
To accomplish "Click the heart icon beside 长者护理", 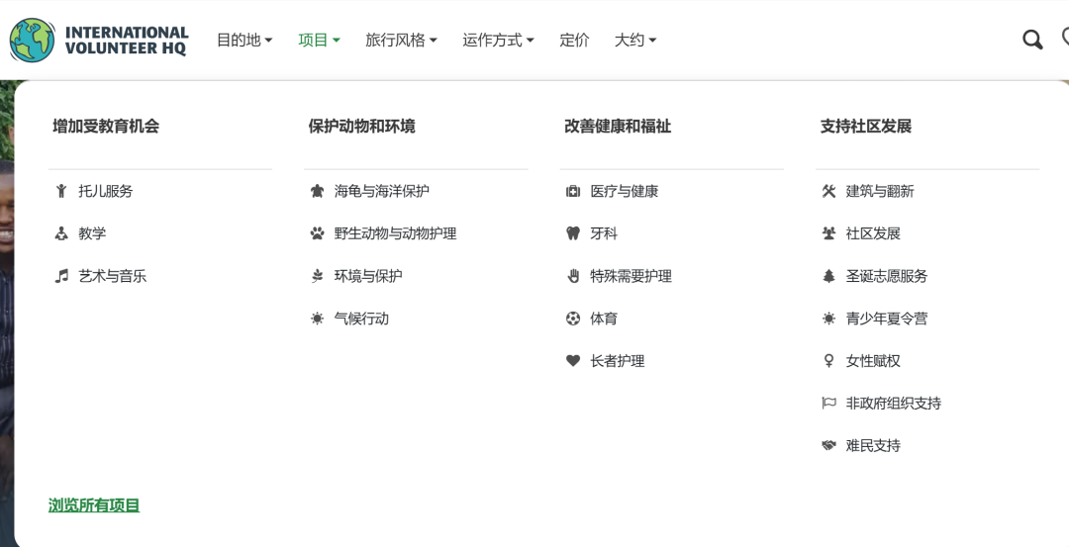I will (x=573, y=360).
